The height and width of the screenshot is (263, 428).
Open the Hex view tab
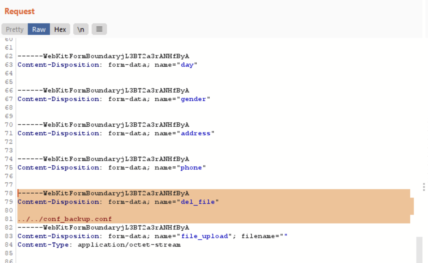pos(60,29)
